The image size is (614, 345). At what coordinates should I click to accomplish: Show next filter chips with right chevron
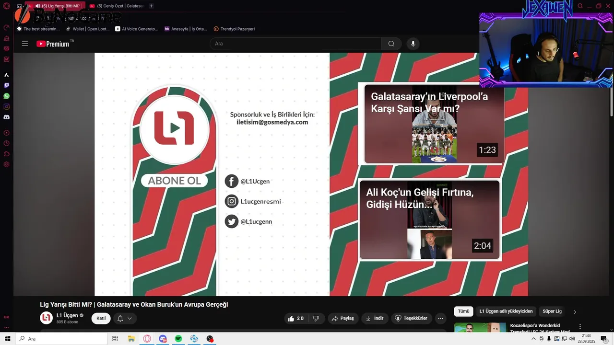point(575,312)
